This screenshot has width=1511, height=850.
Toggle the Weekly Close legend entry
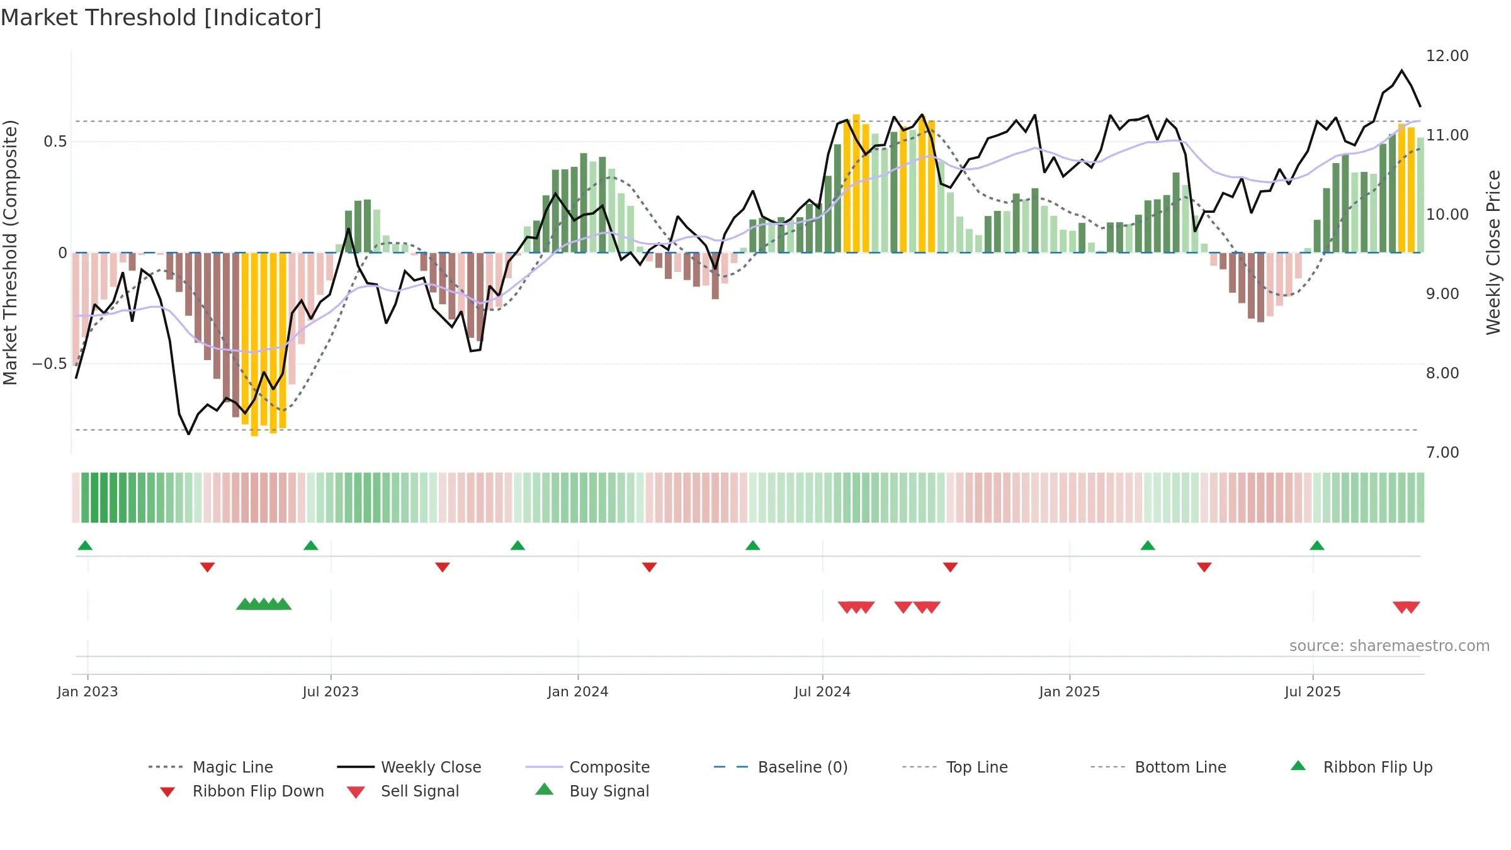[x=409, y=767]
